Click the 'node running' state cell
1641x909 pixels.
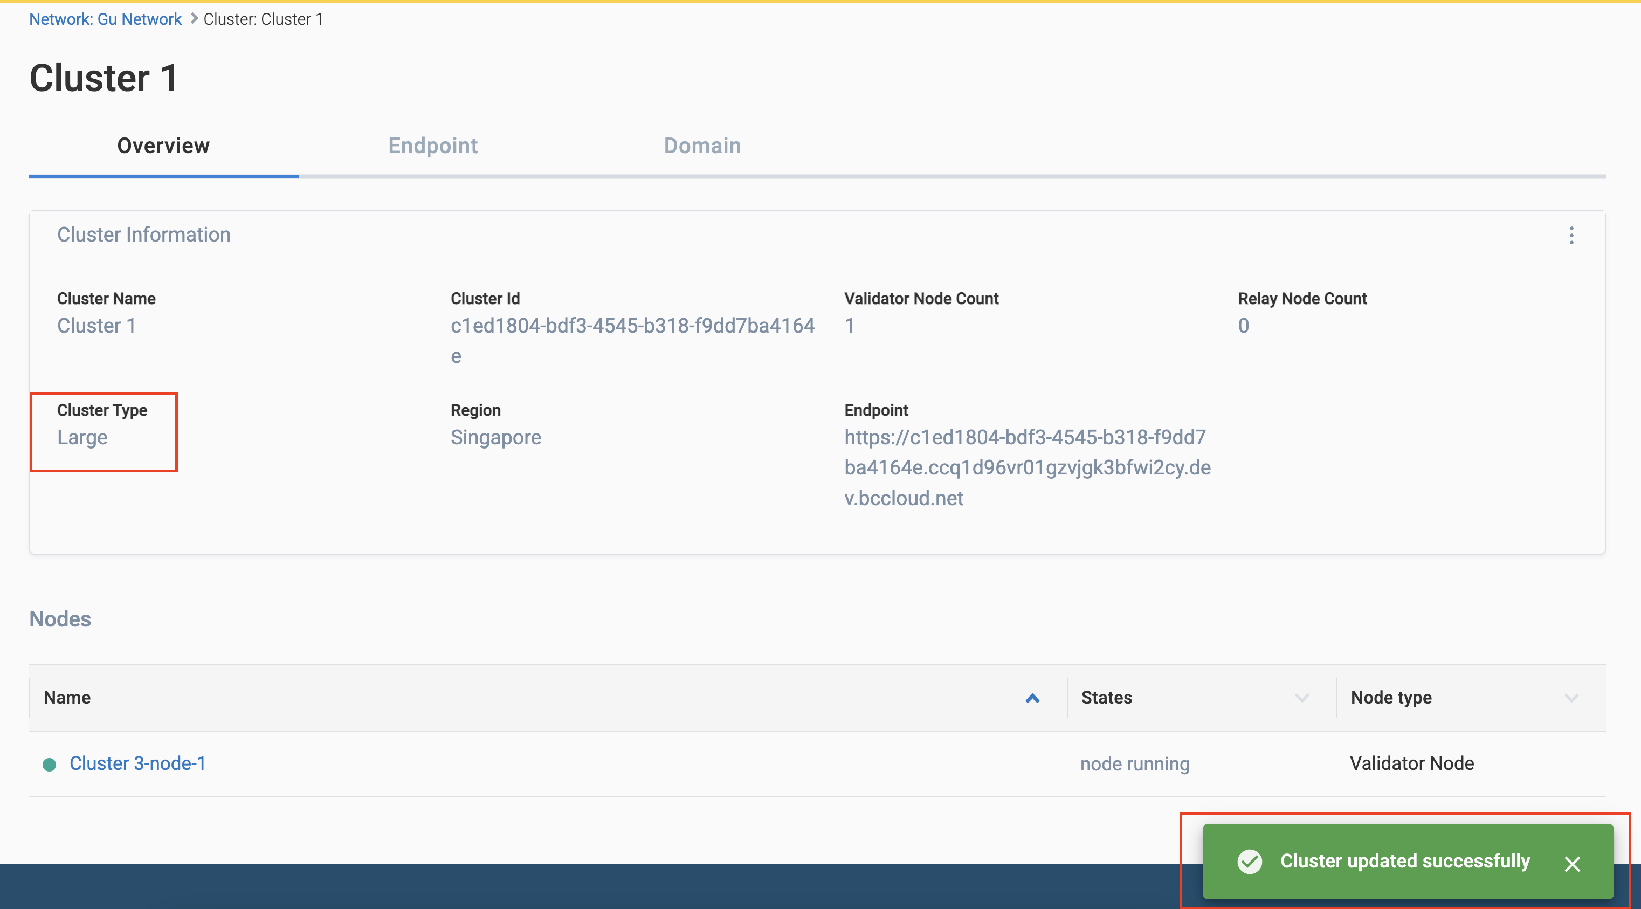click(x=1135, y=764)
